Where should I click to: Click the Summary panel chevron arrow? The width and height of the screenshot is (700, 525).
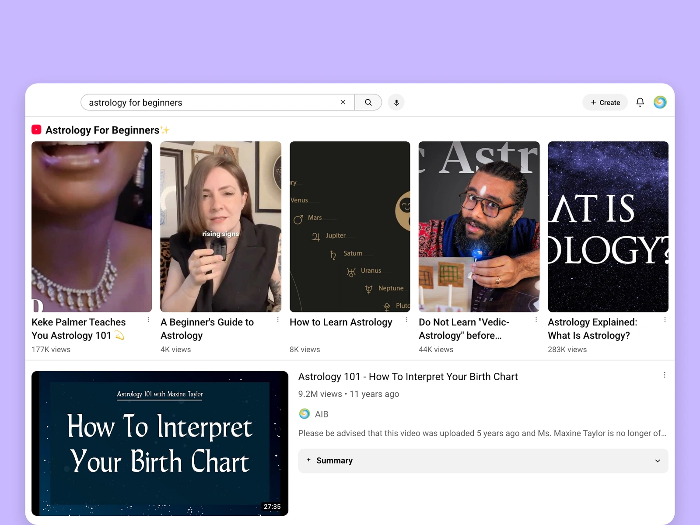point(658,461)
